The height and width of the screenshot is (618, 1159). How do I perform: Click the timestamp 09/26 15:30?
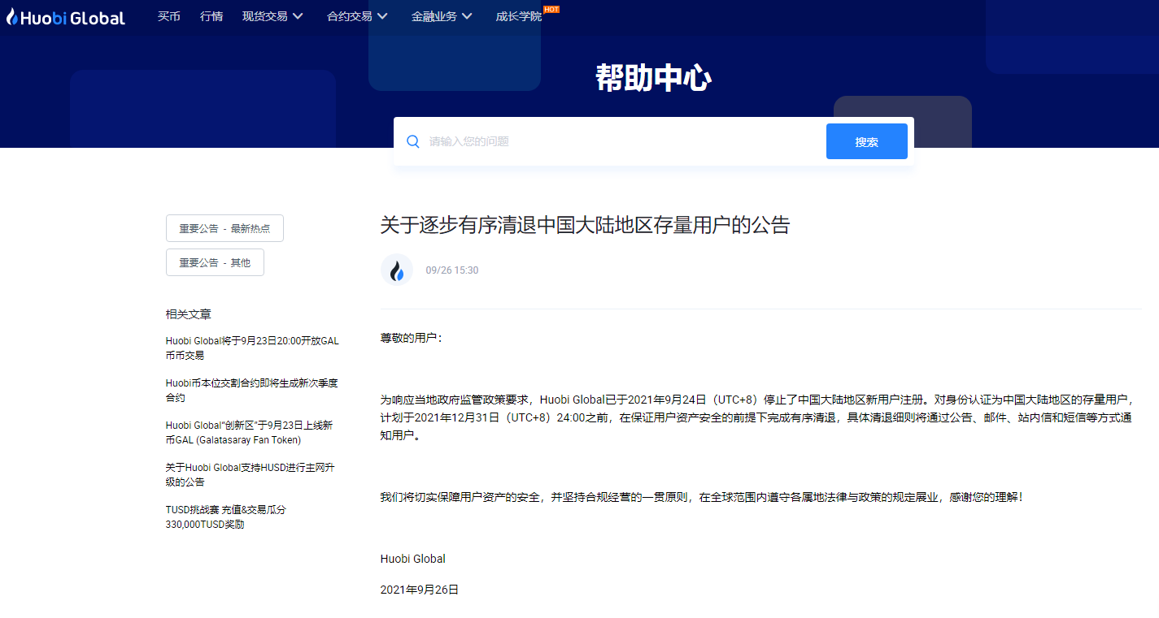[x=452, y=270]
